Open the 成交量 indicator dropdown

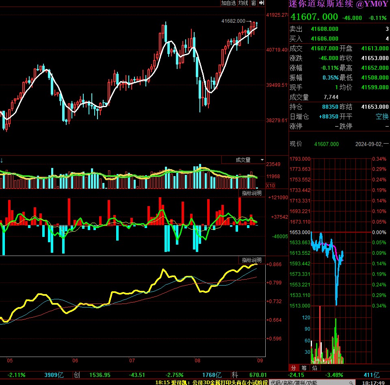coord(243,160)
